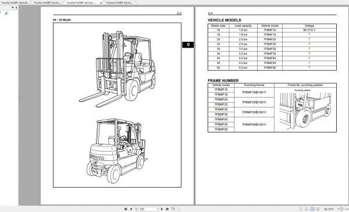Viewport: 349px width, 212px height.
Task: Click the 'Model code' column header
Action: pos(218,26)
